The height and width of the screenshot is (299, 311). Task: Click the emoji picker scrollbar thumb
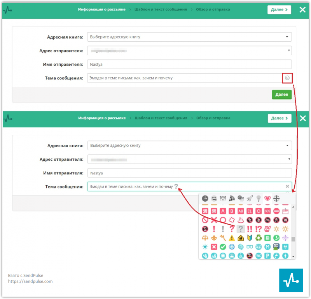(x=294, y=239)
